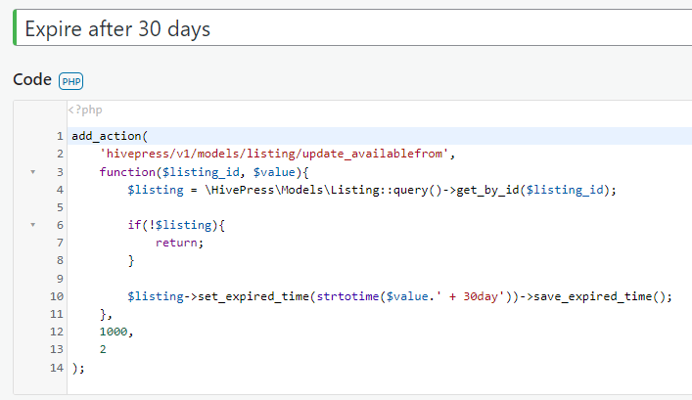692x400 pixels.
Task: Click 'get_by_id($listing_id)' on line 4
Action: coord(532,190)
